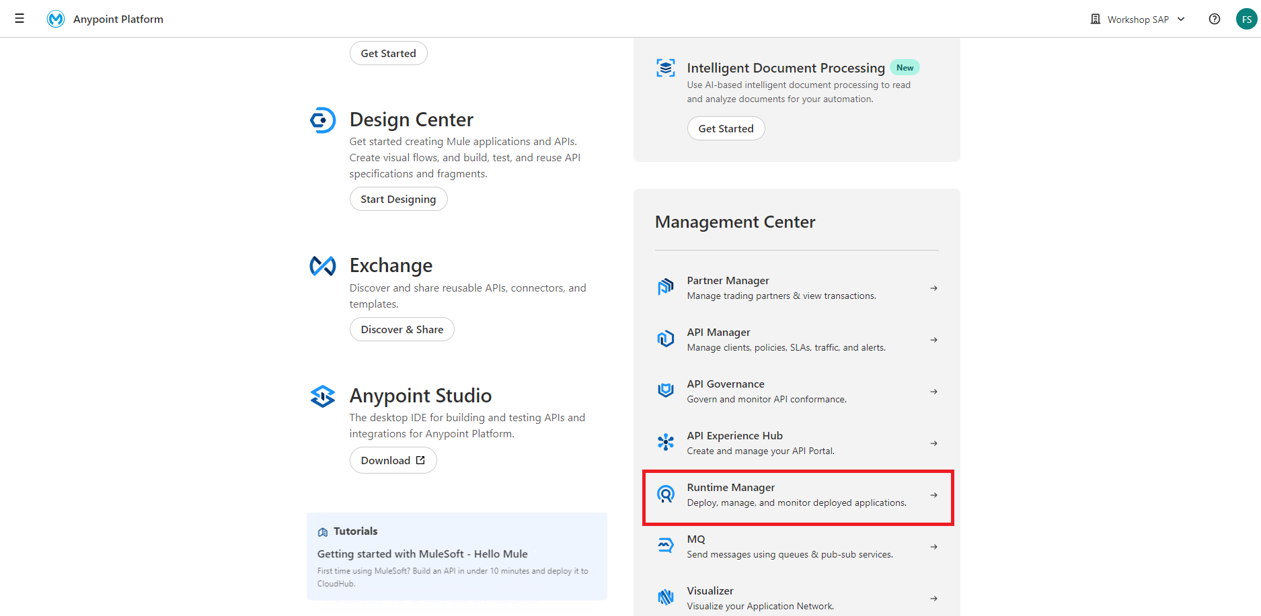Click the arrow in the API Experience Hub row

click(933, 443)
